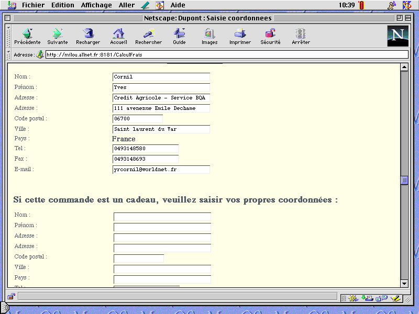Go to home page via Accueil icon
This screenshot has height=314, width=419.
(x=118, y=33)
